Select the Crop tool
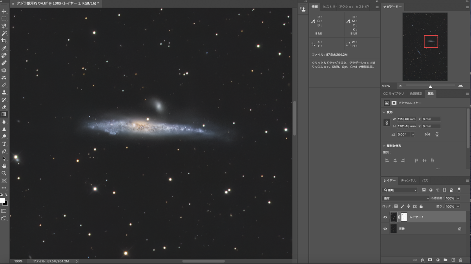The height and width of the screenshot is (264, 471). pyautogui.click(x=4, y=41)
